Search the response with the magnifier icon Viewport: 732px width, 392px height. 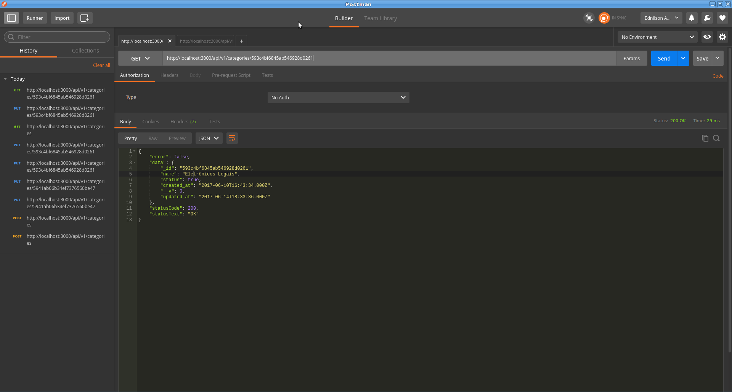tap(716, 138)
